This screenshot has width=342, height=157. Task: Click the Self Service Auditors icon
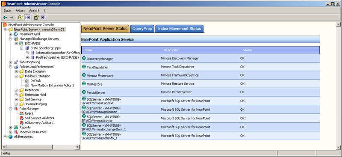point(21,118)
